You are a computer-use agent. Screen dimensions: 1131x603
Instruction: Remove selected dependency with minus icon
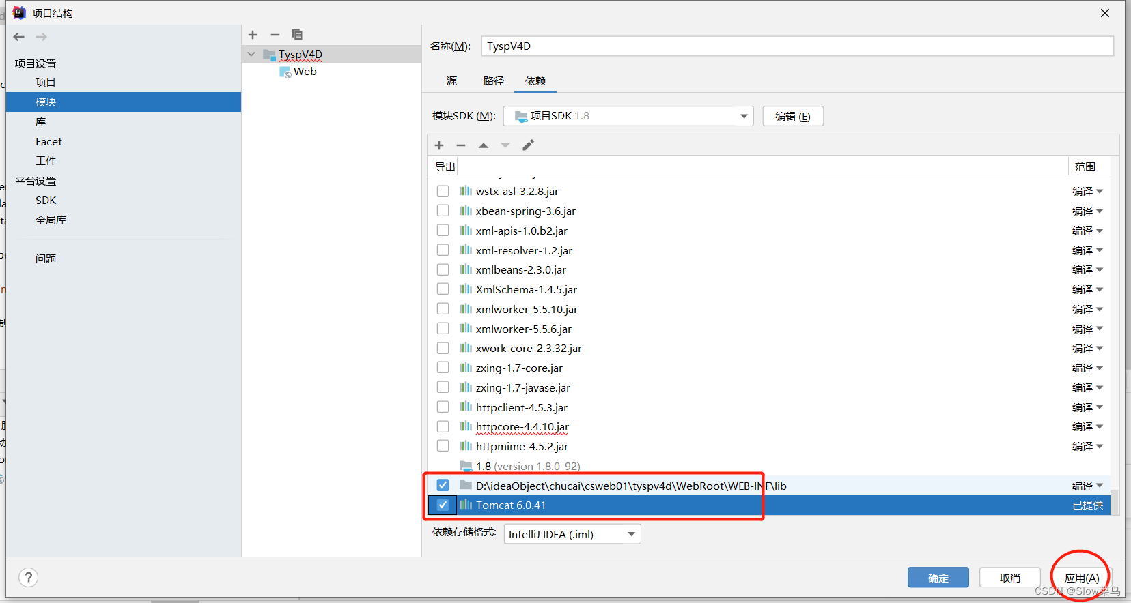click(461, 145)
